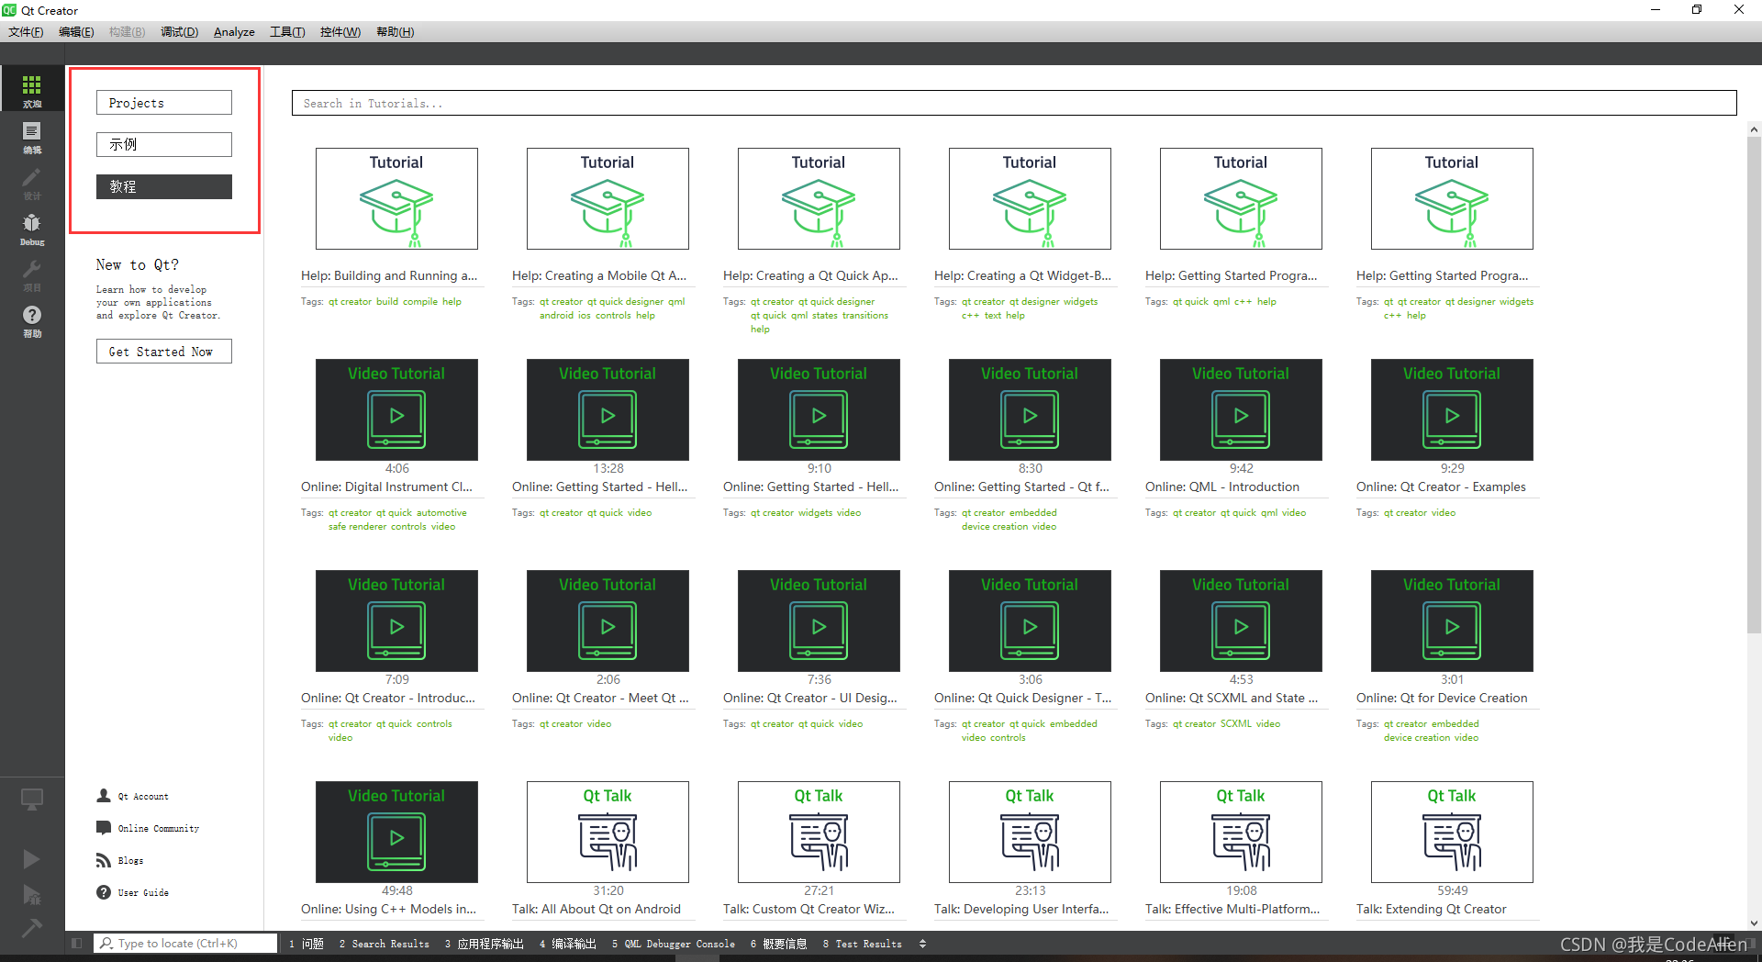Open the 调试(D) menu
This screenshot has height=962, width=1762.
click(180, 32)
